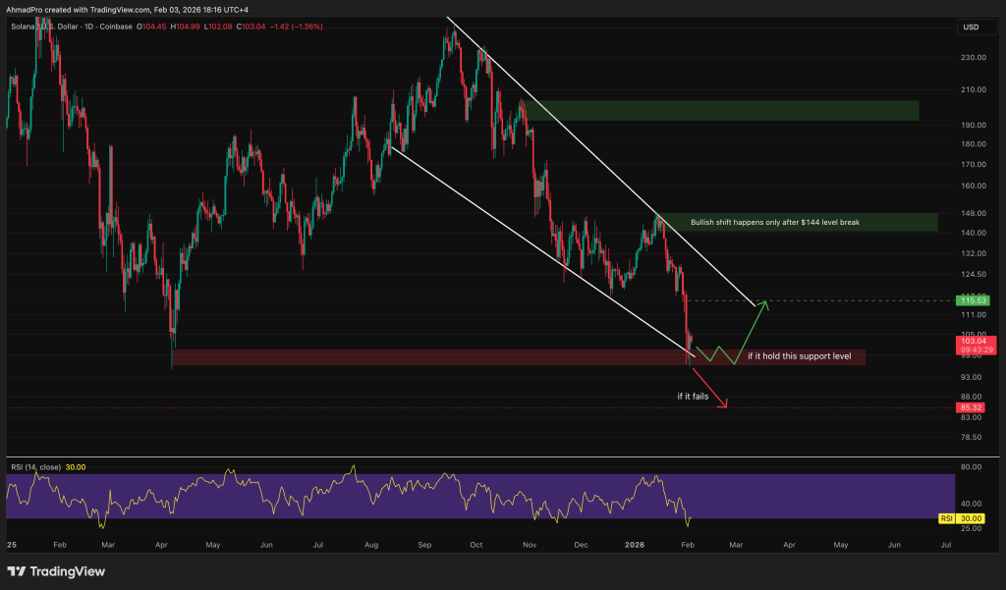Click the red 103.04 current price label
Viewport: 1006px width, 590px height.
971,341
